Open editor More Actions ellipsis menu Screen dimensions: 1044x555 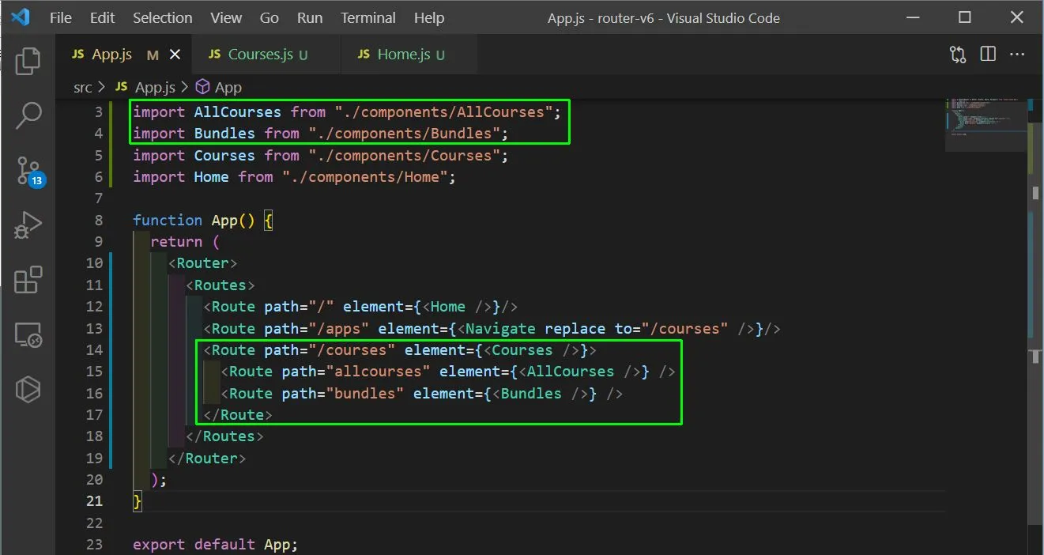(1017, 54)
